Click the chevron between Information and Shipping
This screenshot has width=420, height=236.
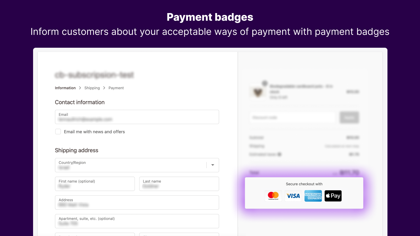pyautogui.click(x=80, y=88)
